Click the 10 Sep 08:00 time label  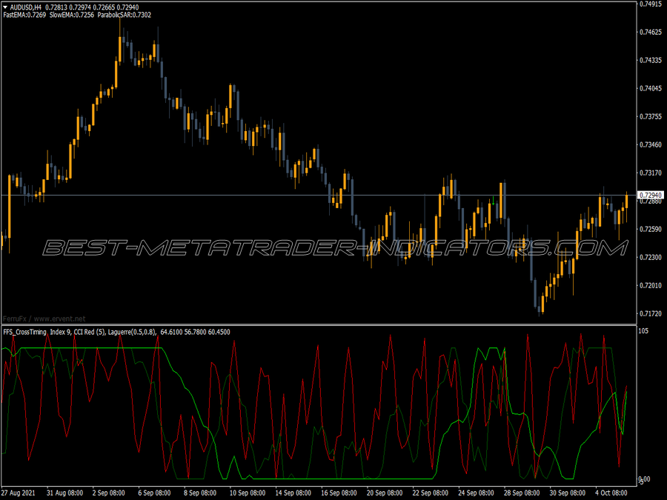coord(247,493)
